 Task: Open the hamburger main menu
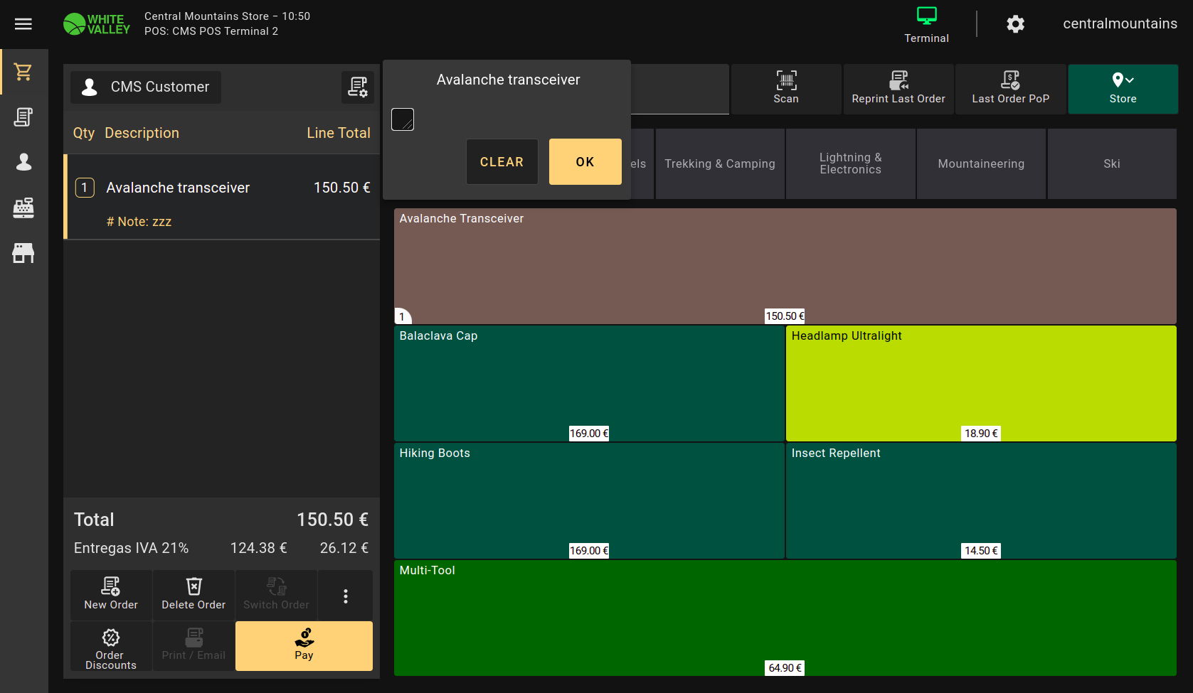coord(23,24)
